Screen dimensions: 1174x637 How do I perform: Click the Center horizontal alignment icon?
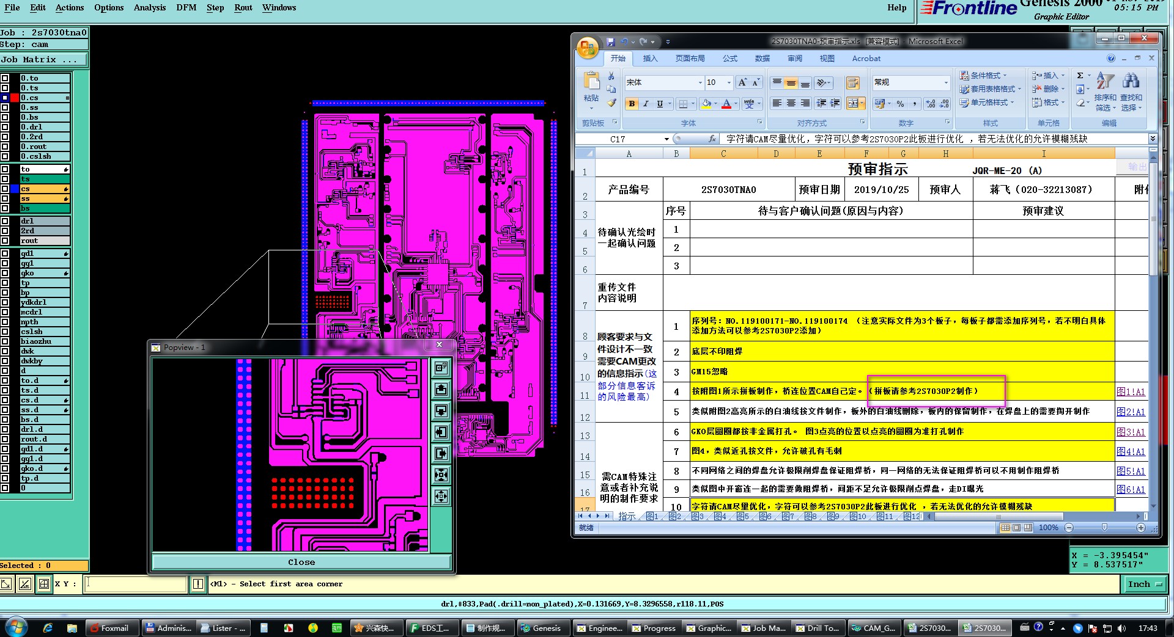click(x=791, y=103)
